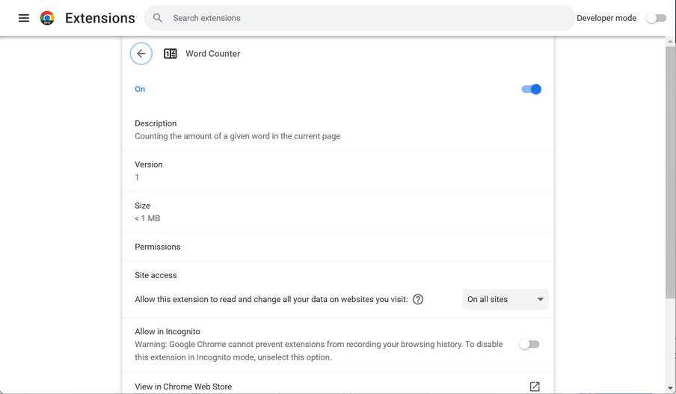Open the Chrome Web Store external link icon
The image size is (676, 394).
coord(535,387)
